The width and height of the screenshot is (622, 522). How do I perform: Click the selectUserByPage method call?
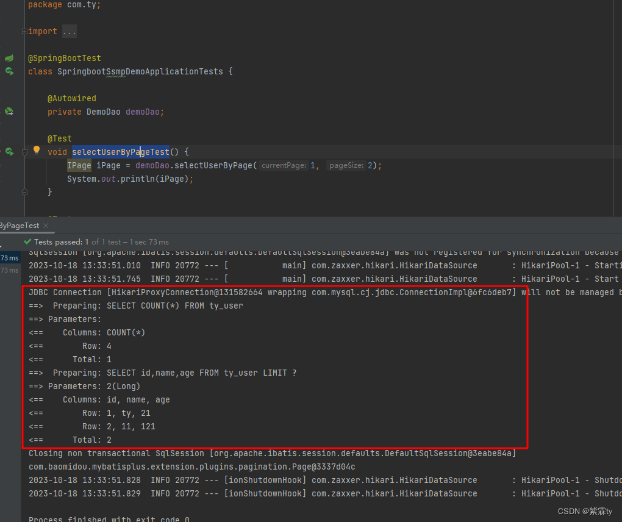[213, 165]
